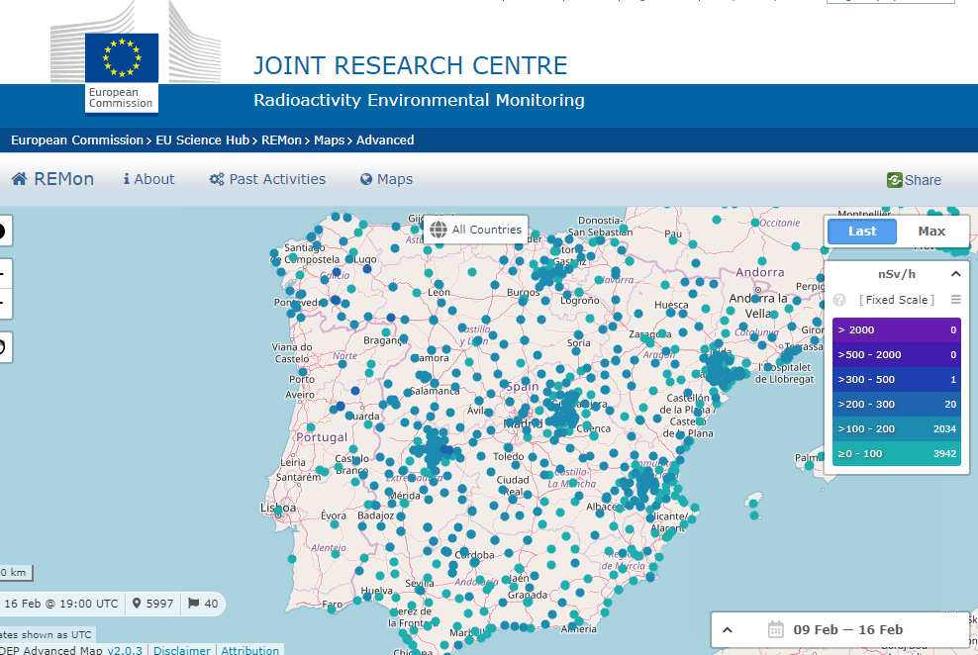Select the >300 - 500 legend band
The height and width of the screenshot is (655, 978).
pos(896,380)
